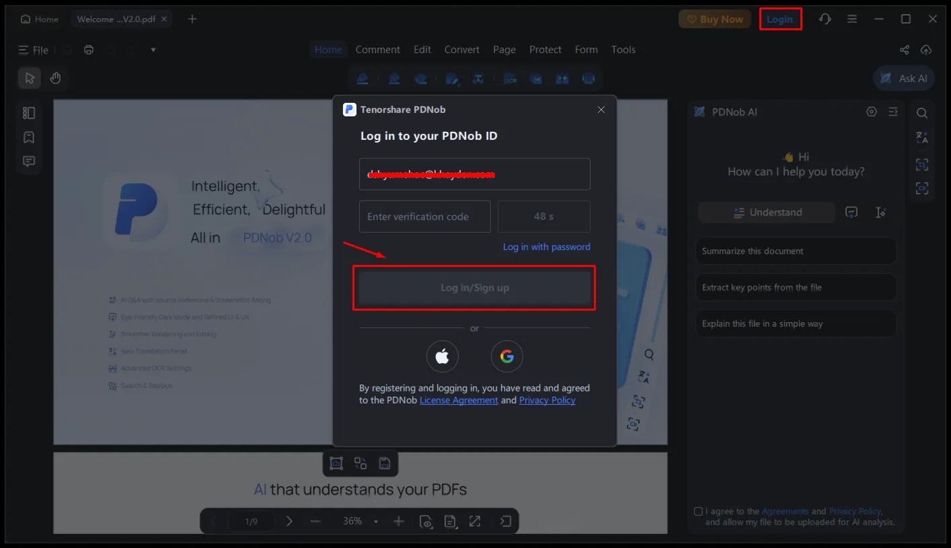This screenshot has width=951, height=548.
Task: Close the Welcome V2.0.pdf tab
Action: [165, 19]
